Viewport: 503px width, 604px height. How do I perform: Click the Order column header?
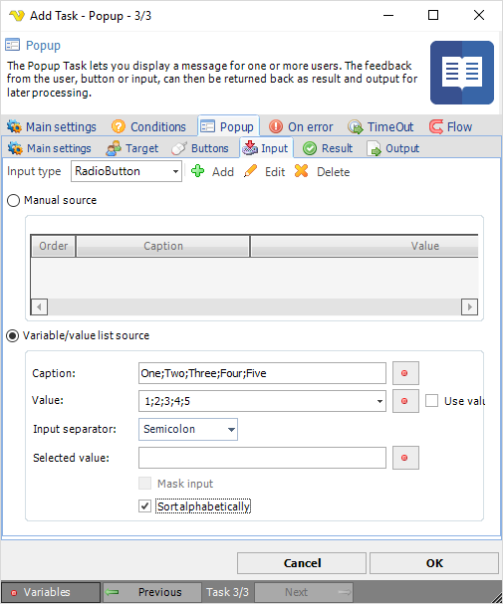pos(53,246)
